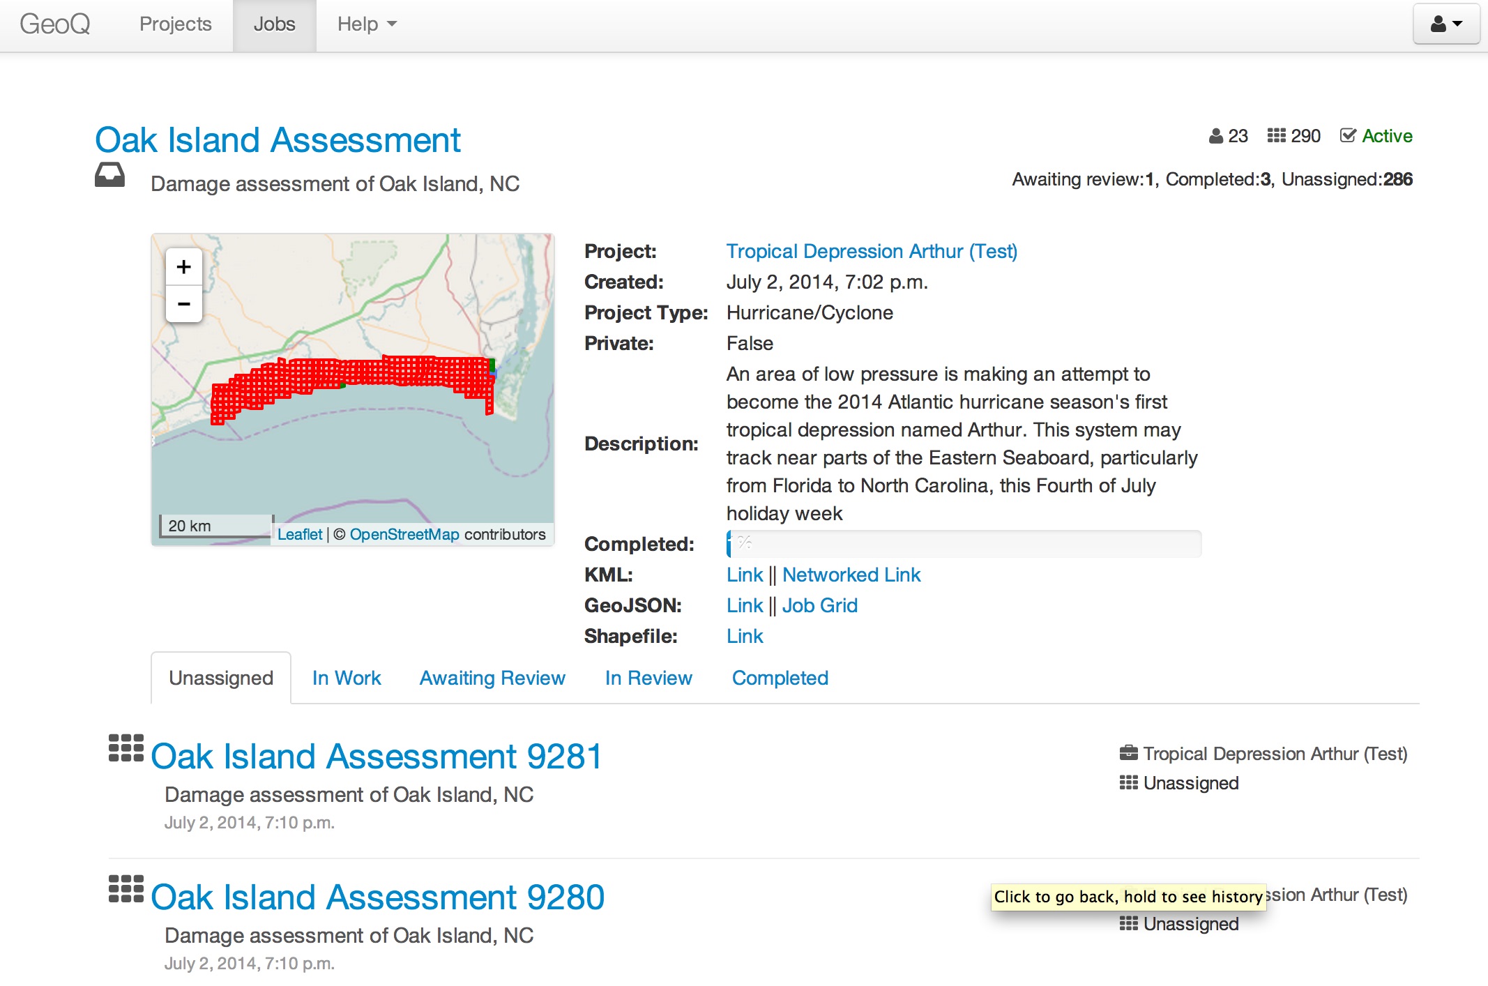Toggle the Active status checkmark

[1349, 135]
